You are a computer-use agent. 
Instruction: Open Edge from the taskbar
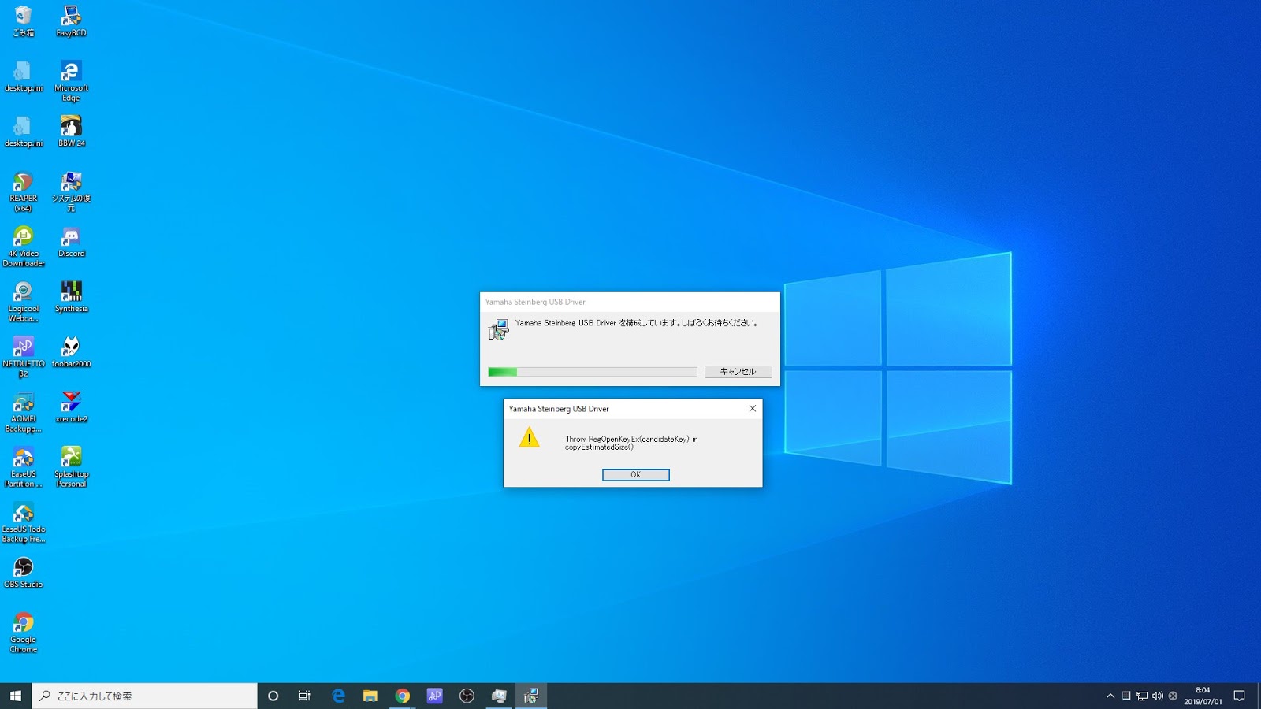(x=338, y=696)
